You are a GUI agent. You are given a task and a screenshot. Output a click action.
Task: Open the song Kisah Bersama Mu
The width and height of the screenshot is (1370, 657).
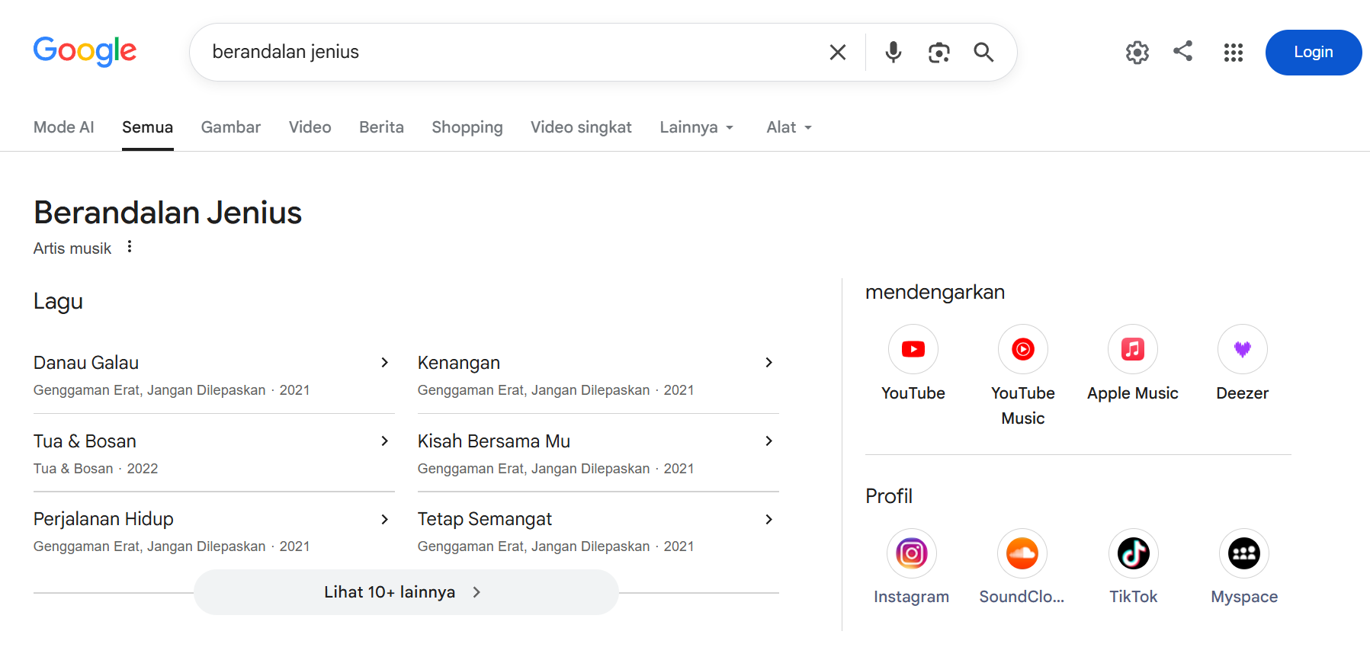pyautogui.click(x=494, y=441)
